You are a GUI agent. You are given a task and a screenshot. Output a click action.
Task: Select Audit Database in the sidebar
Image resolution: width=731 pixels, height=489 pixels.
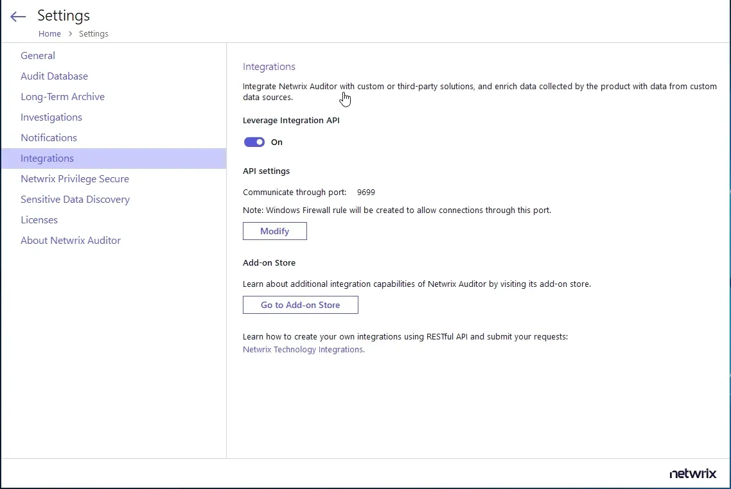pyautogui.click(x=54, y=76)
